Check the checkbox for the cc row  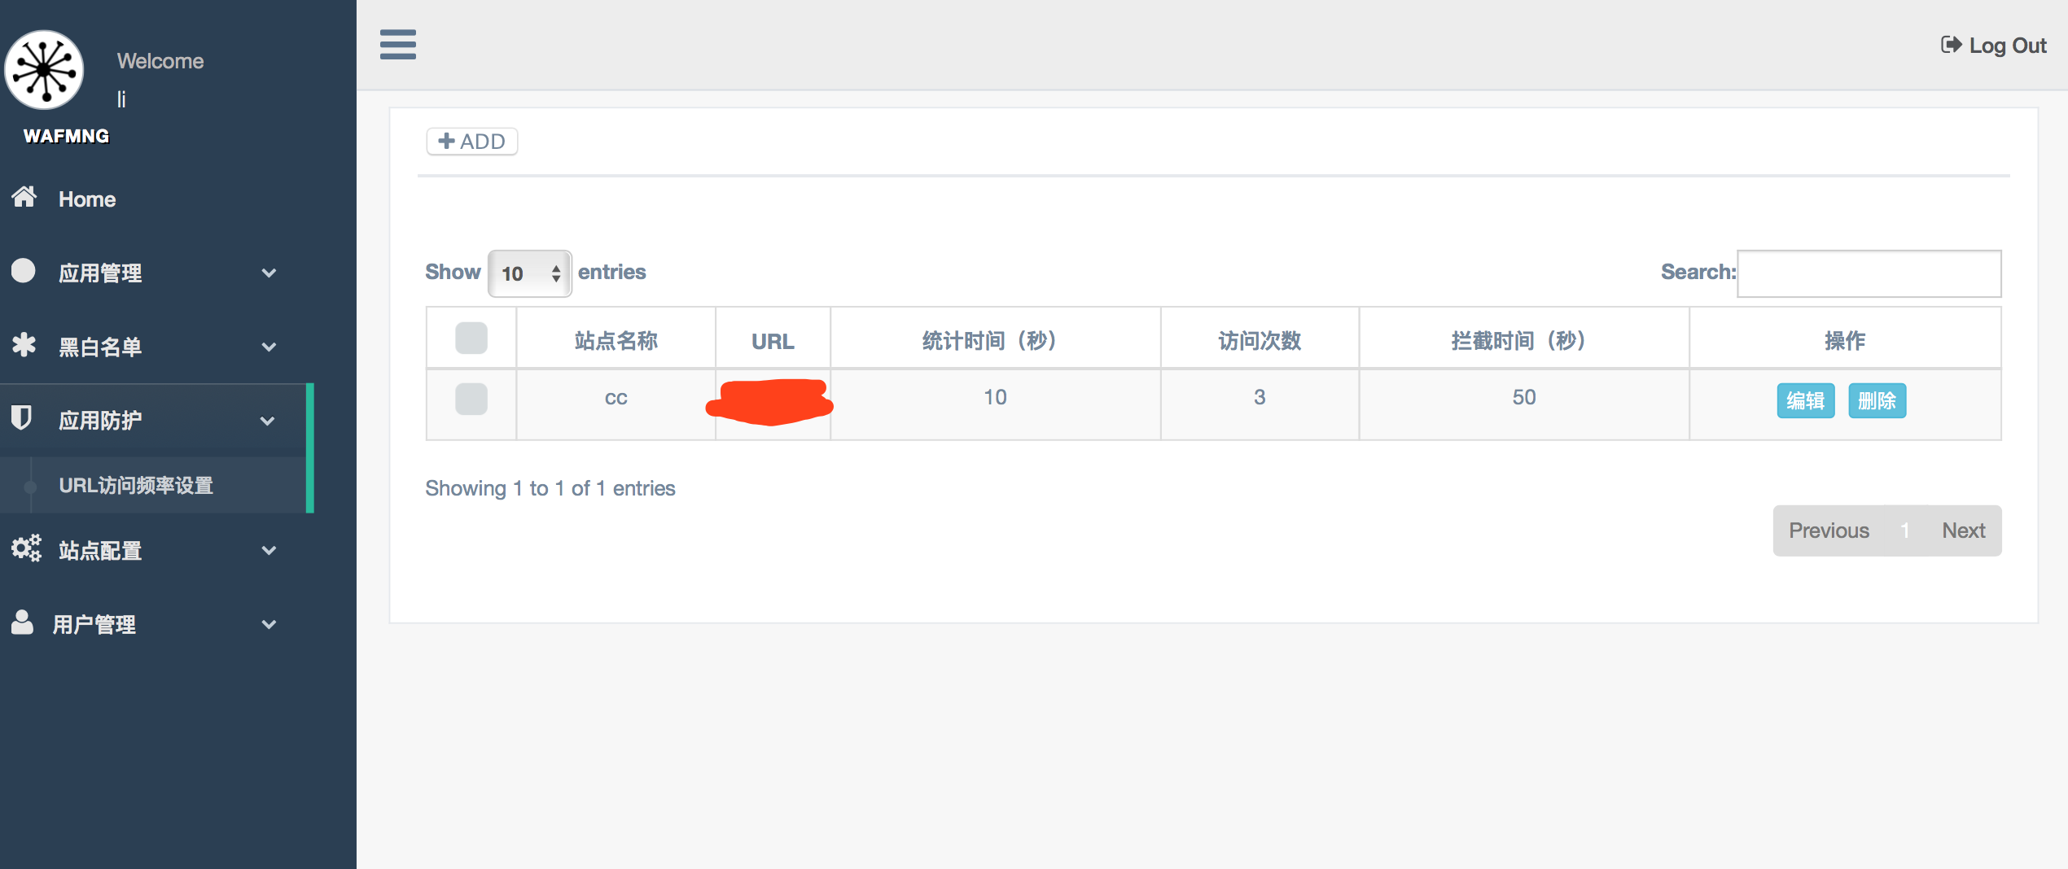(x=471, y=399)
